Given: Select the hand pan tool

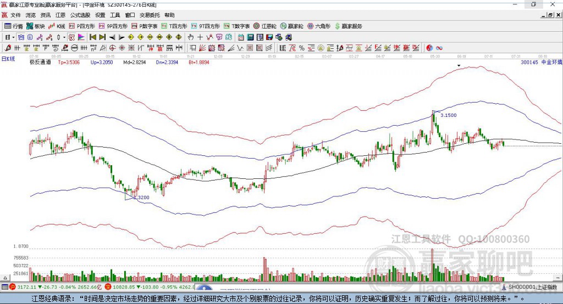Looking at the screenshot, I should coord(191,37).
